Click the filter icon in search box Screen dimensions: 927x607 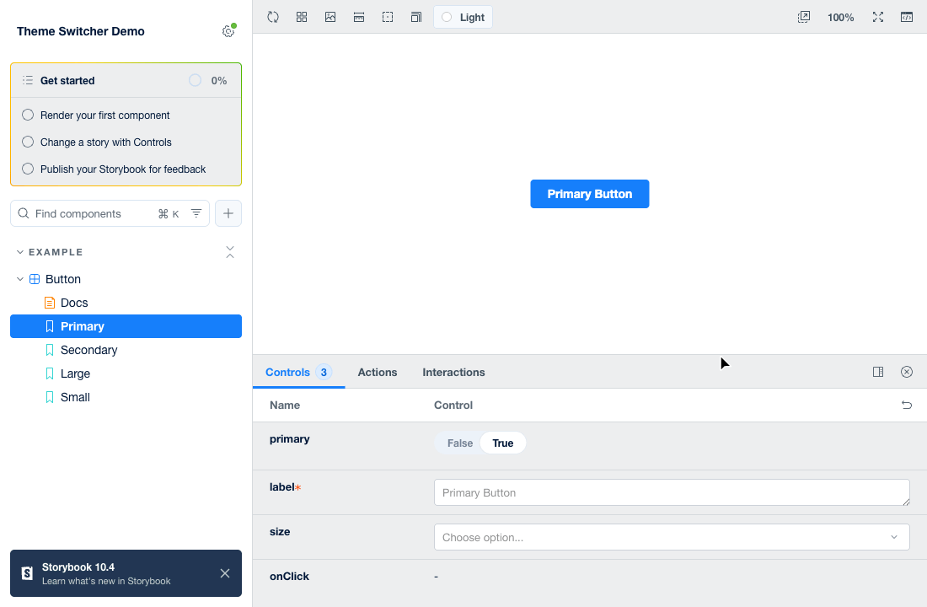[x=196, y=213]
